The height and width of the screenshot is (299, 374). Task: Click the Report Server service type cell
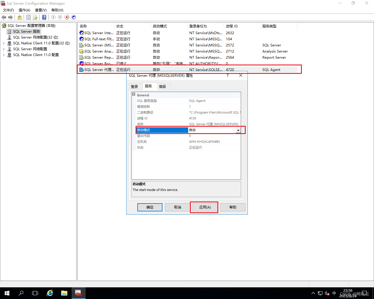point(274,58)
